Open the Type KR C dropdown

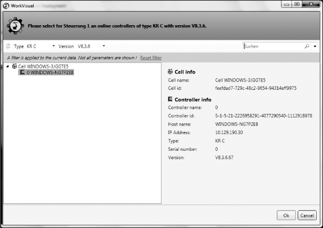point(53,46)
